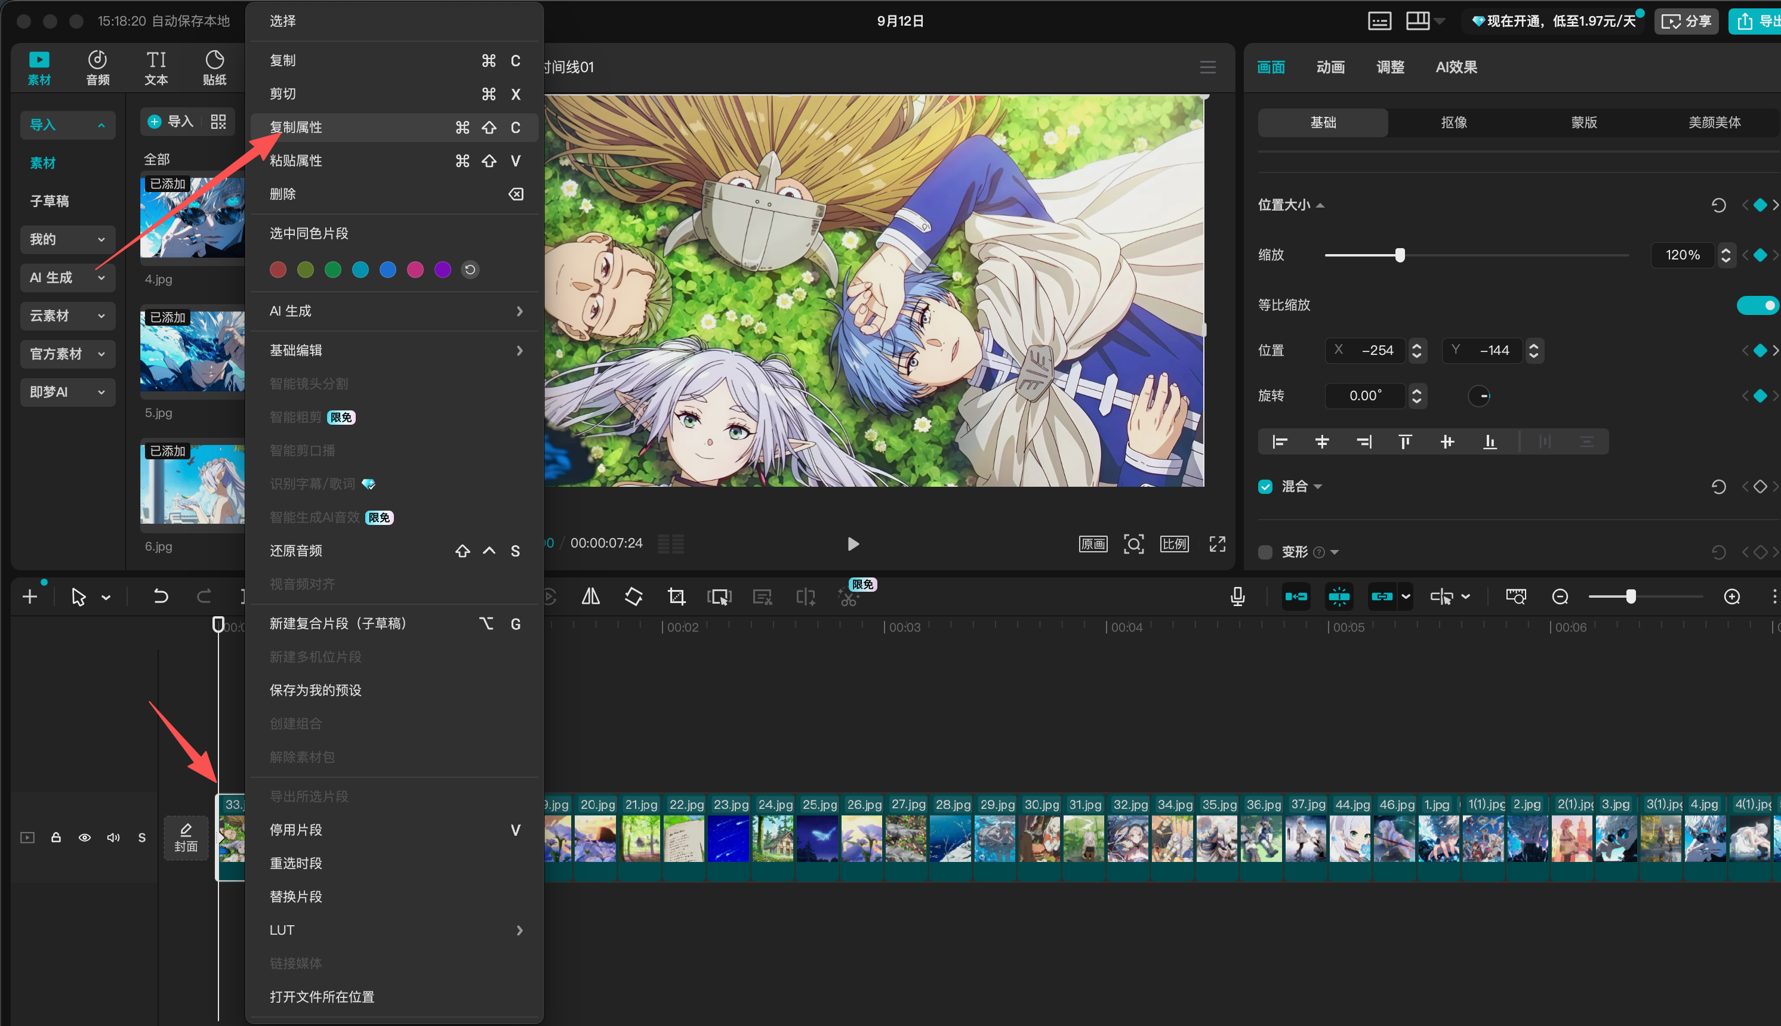
Task: Choose 替换片段 from the context menu
Action: click(x=394, y=897)
